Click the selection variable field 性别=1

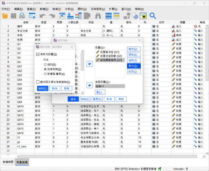tap(110, 86)
